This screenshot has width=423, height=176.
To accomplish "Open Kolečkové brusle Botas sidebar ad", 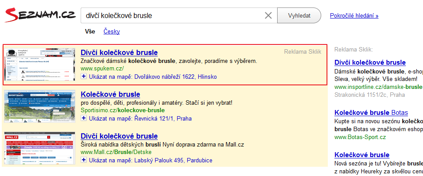I will click(x=371, y=112).
